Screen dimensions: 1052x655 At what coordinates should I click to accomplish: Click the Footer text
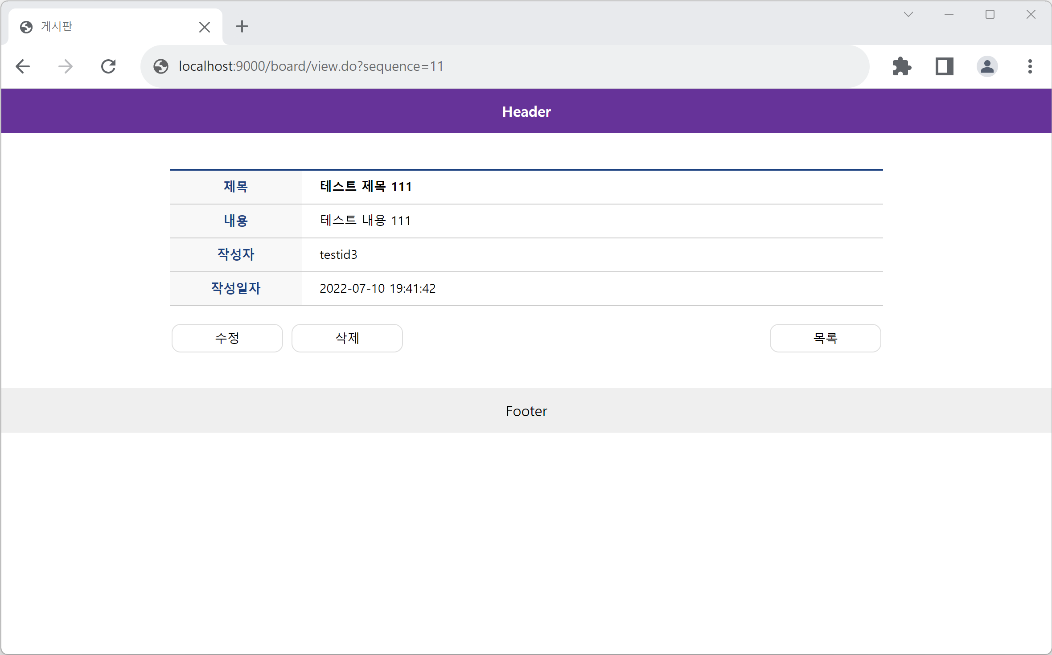[x=526, y=411]
